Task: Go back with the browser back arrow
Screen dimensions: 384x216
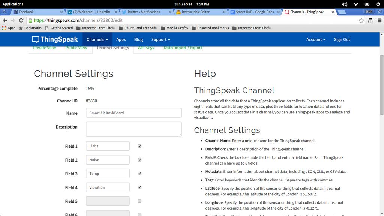Action: click(x=4, y=20)
